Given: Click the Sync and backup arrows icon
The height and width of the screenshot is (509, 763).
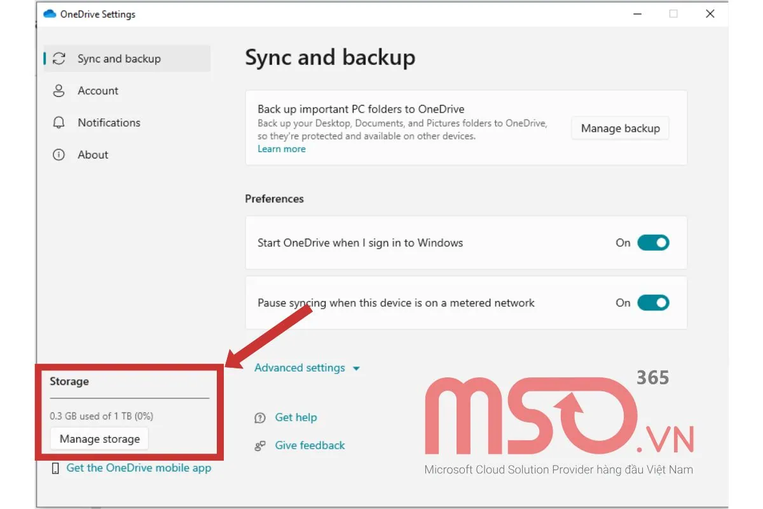Looking at the screenshot, I should (59, 59).
